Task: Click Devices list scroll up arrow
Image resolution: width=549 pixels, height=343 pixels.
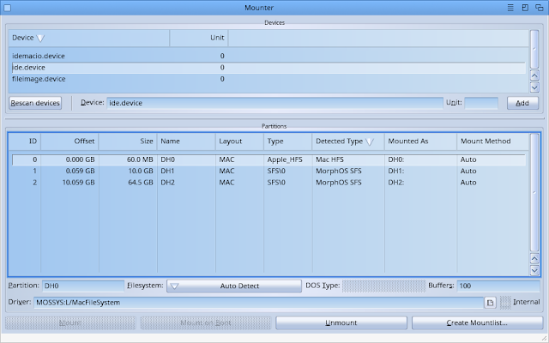Action: (x=534, y=75)
